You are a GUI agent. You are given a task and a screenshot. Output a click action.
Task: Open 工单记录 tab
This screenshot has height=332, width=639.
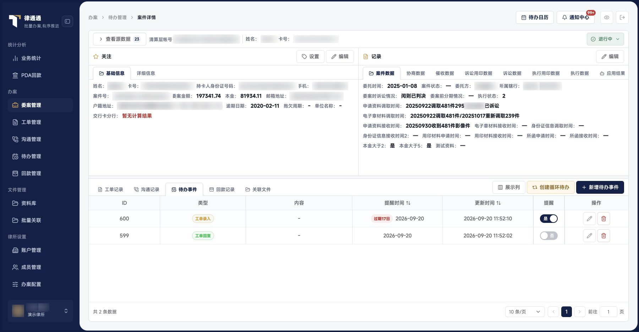pyautogui.click(x=110, y=189)
